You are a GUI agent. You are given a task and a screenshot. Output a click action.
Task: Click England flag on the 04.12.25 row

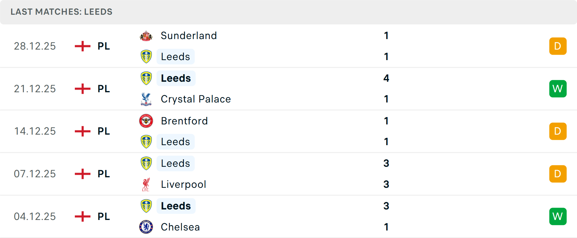pos(82,216)
